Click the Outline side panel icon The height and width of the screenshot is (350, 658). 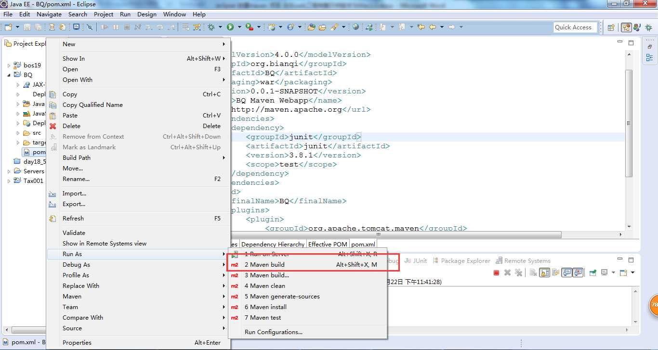(649, 58)
